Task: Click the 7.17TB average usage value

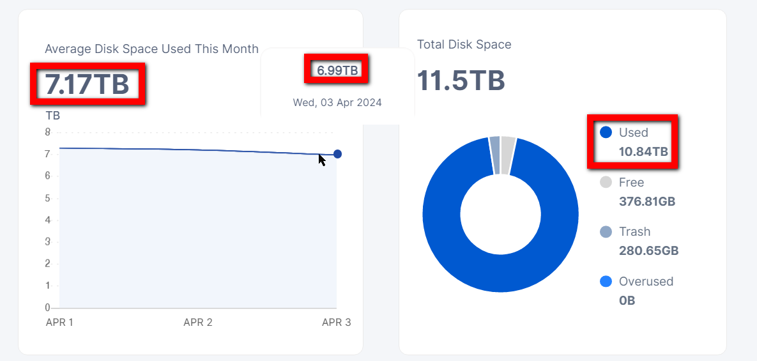Action: pos(87,84)
